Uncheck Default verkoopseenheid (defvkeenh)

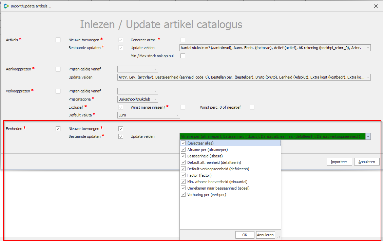[x=183, y=169]
